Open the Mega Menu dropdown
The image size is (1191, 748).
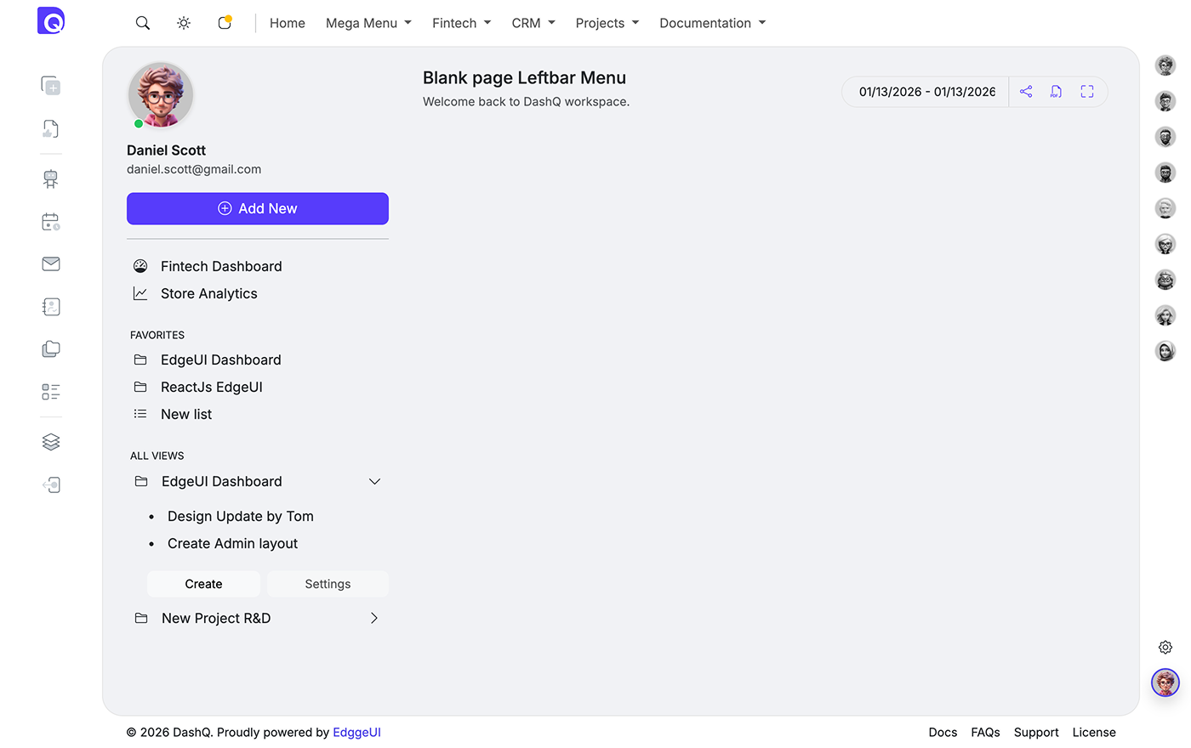point(368,23)
